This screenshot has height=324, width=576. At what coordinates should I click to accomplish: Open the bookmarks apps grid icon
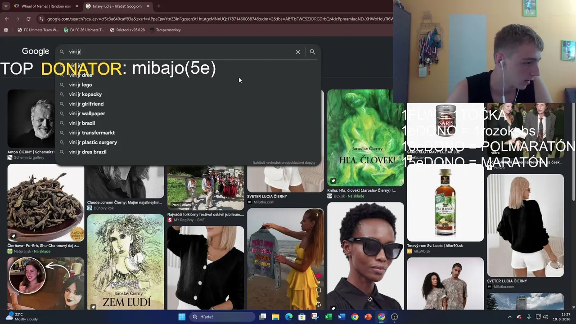(6, 30)
